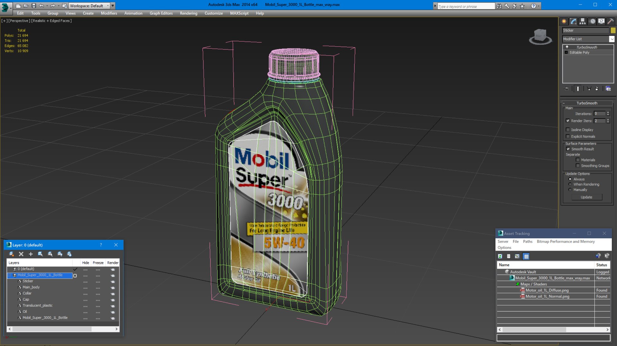Delete the highlighted layer with X icon
The height and width of the screenshot is (346, 617).
point(21,254)
